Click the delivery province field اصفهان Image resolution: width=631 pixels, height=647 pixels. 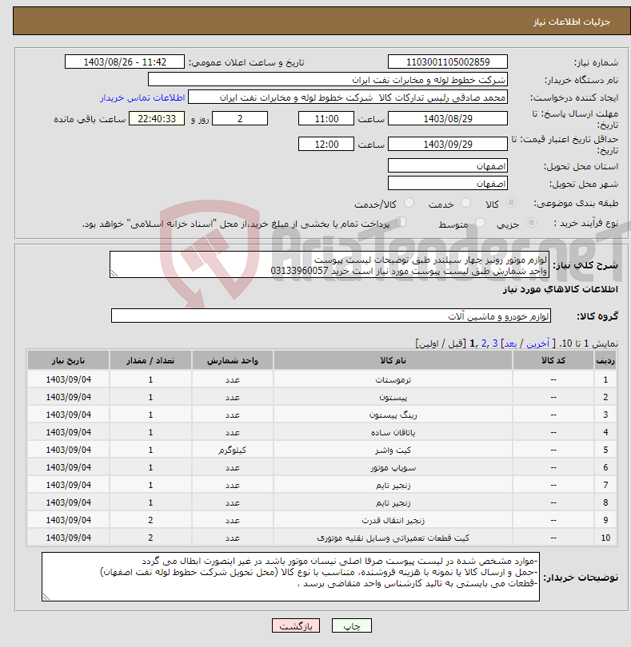[x=448, y=166]
